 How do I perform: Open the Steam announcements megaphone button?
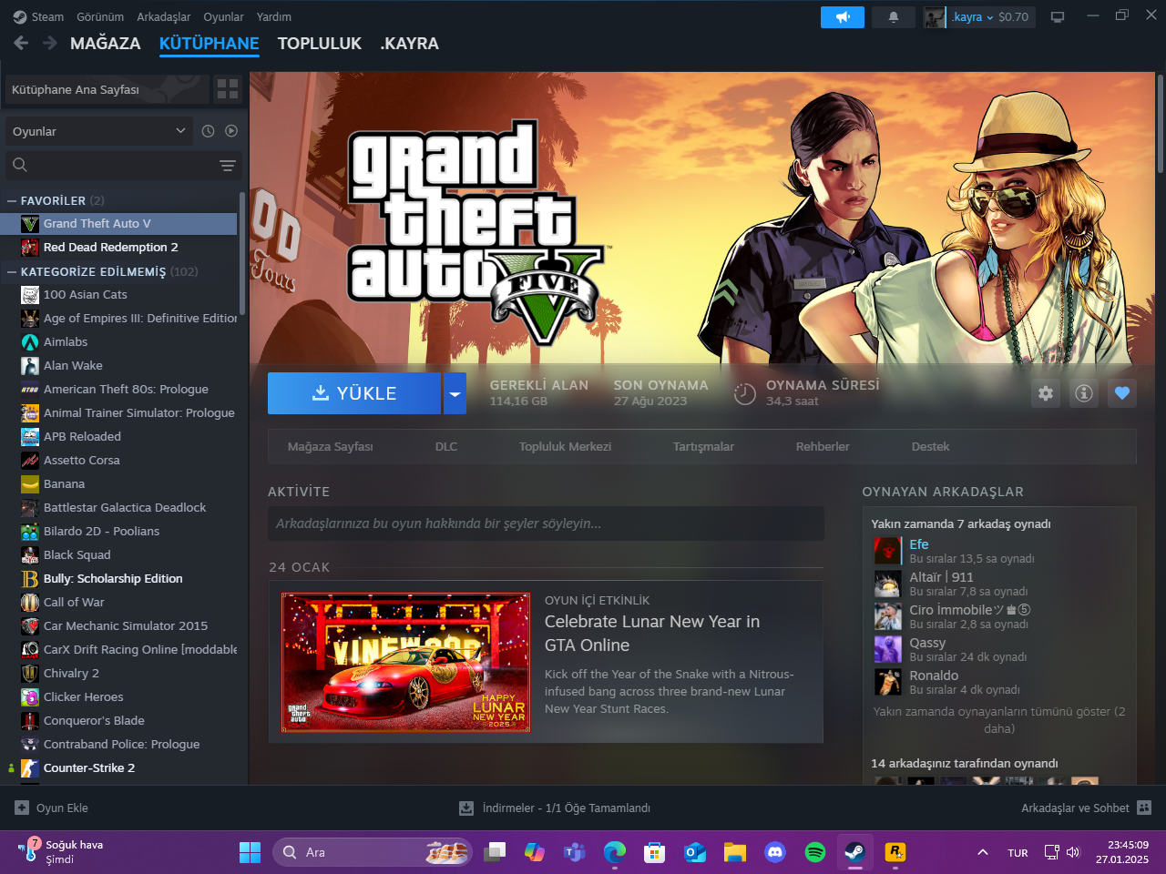point(843,17)
